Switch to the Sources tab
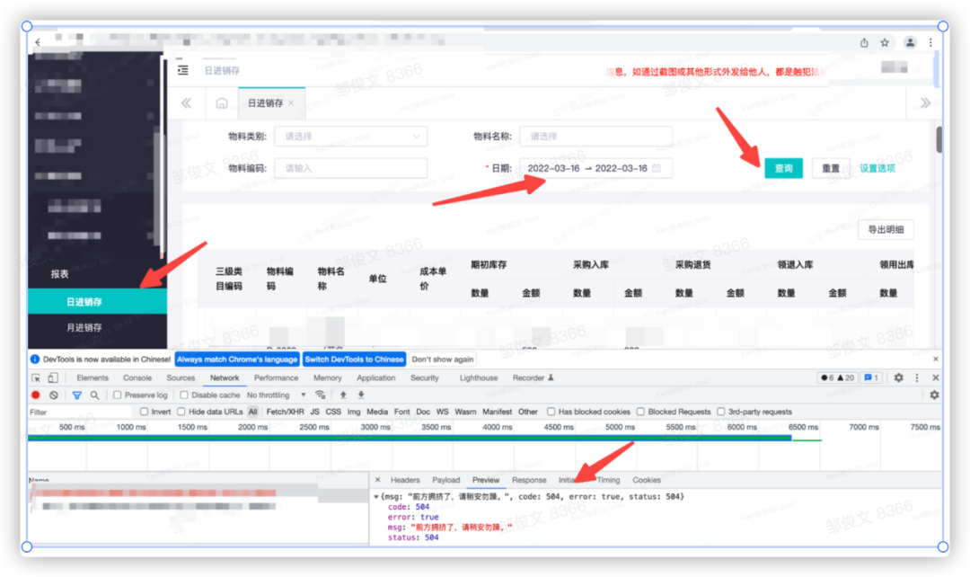This screenshot has height=577, width=970. (181, 377)
